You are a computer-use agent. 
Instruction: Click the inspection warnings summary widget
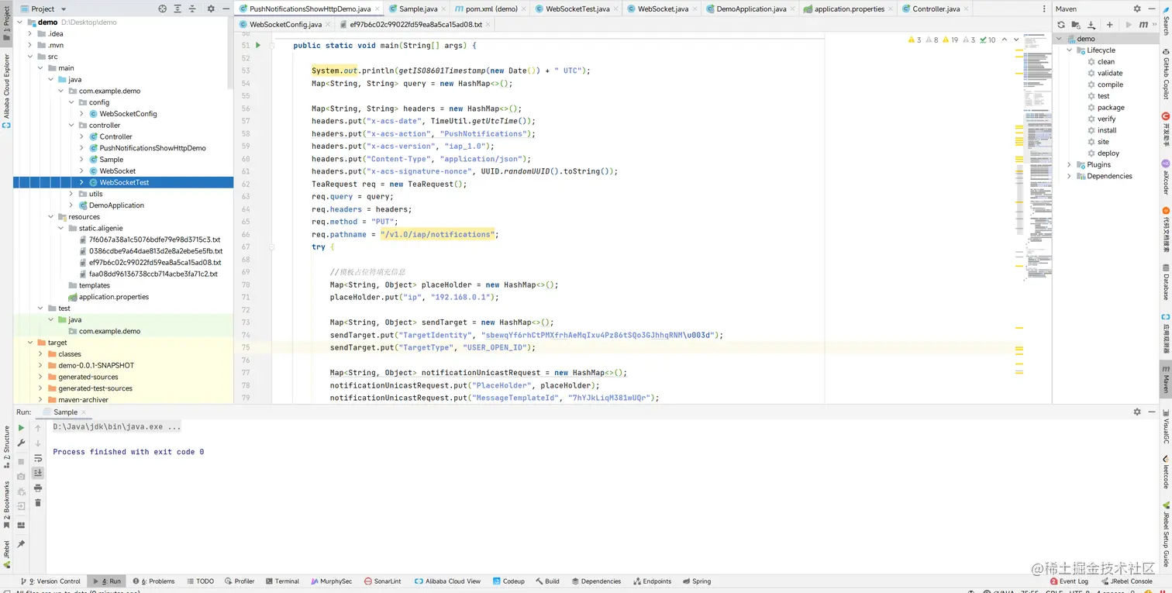(x=952, y=40)
